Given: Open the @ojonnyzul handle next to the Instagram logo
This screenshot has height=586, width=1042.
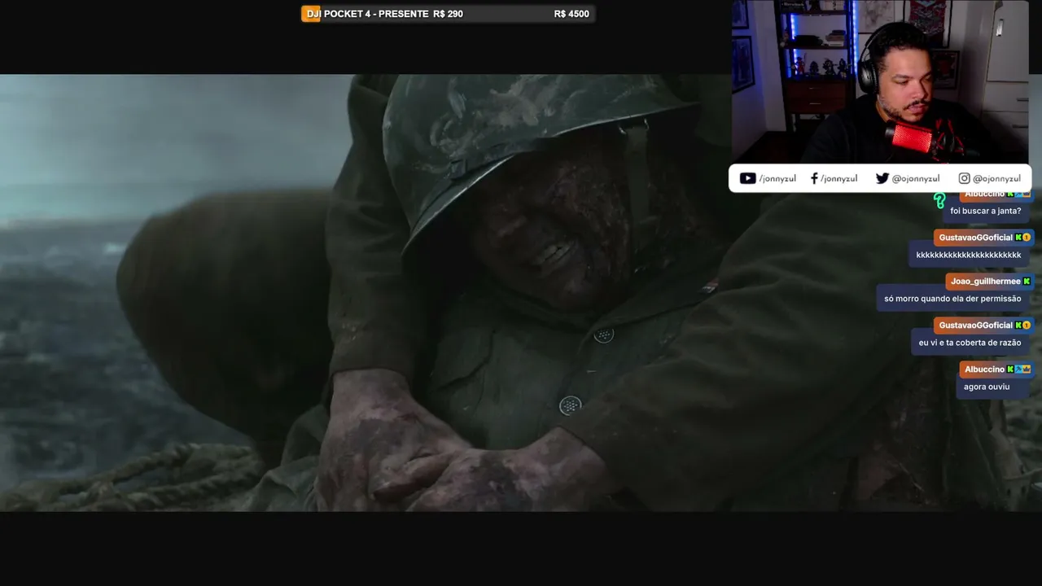Looking at the screenshot, I should click(996, 179).
